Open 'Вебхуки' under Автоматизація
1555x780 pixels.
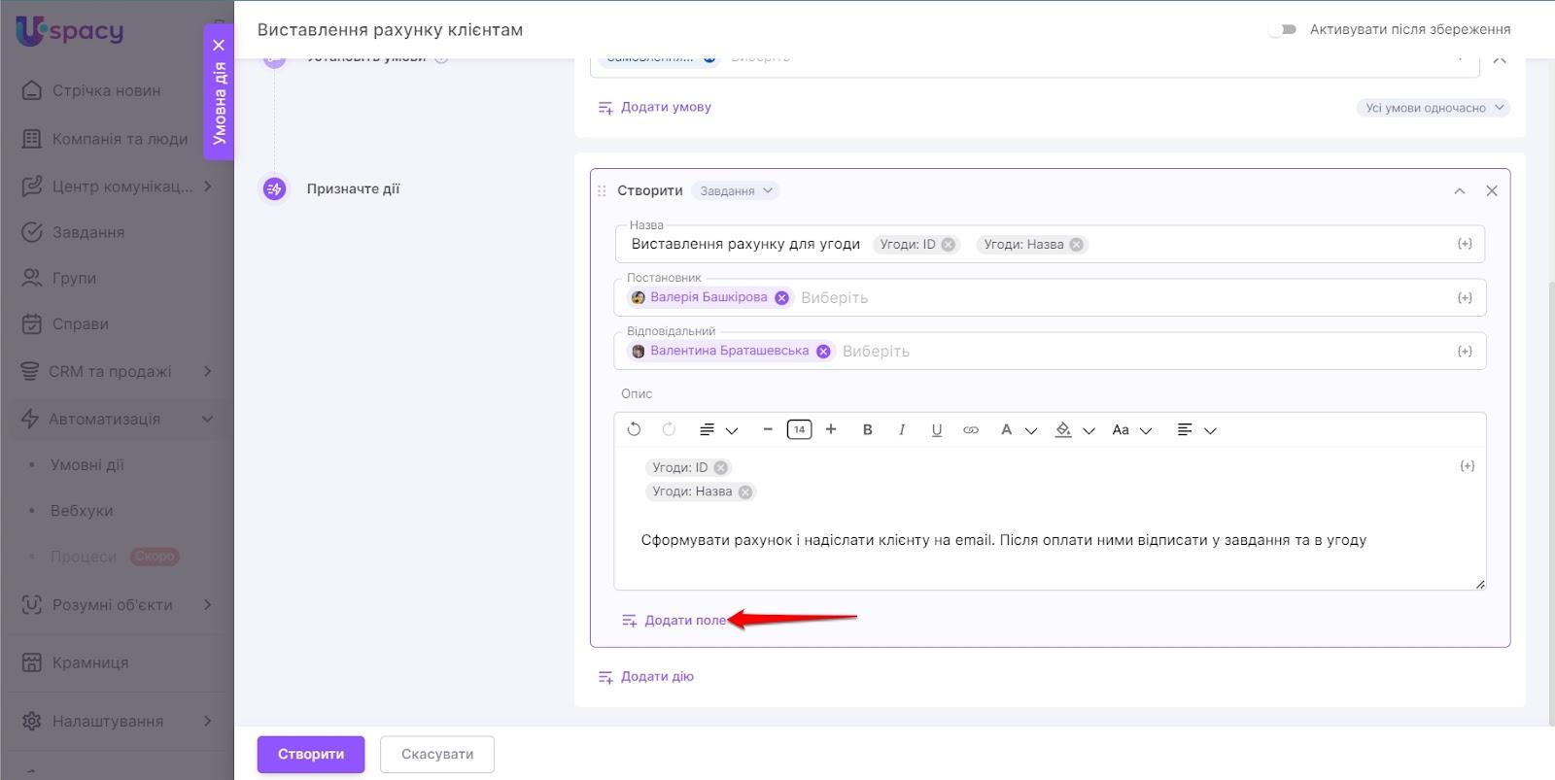(82, 511)
